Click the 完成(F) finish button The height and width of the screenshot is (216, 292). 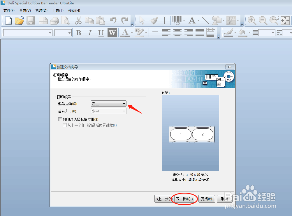coord(207,199)
